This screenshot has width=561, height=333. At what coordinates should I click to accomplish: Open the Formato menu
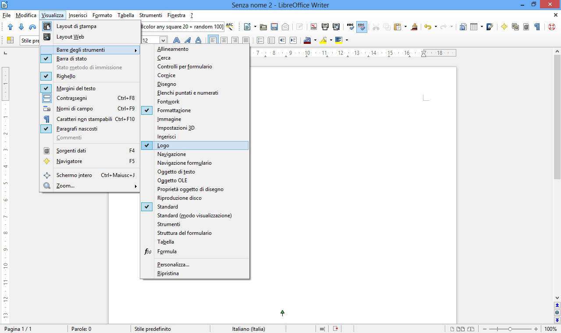[102, 15]
